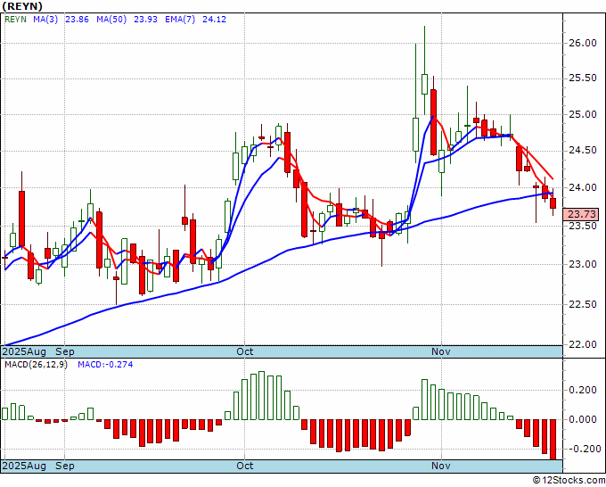Click the last red candlestick near 23.73

click(x=553, y=203)
